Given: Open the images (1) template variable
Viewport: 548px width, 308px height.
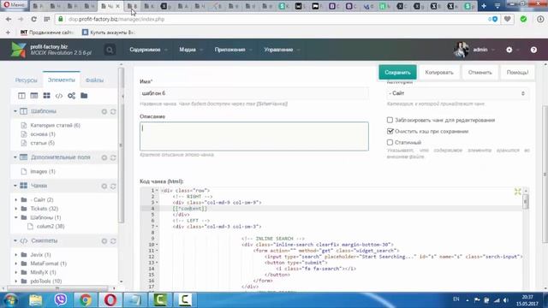Looking at the screenshot, I should [x=43, y=171].
